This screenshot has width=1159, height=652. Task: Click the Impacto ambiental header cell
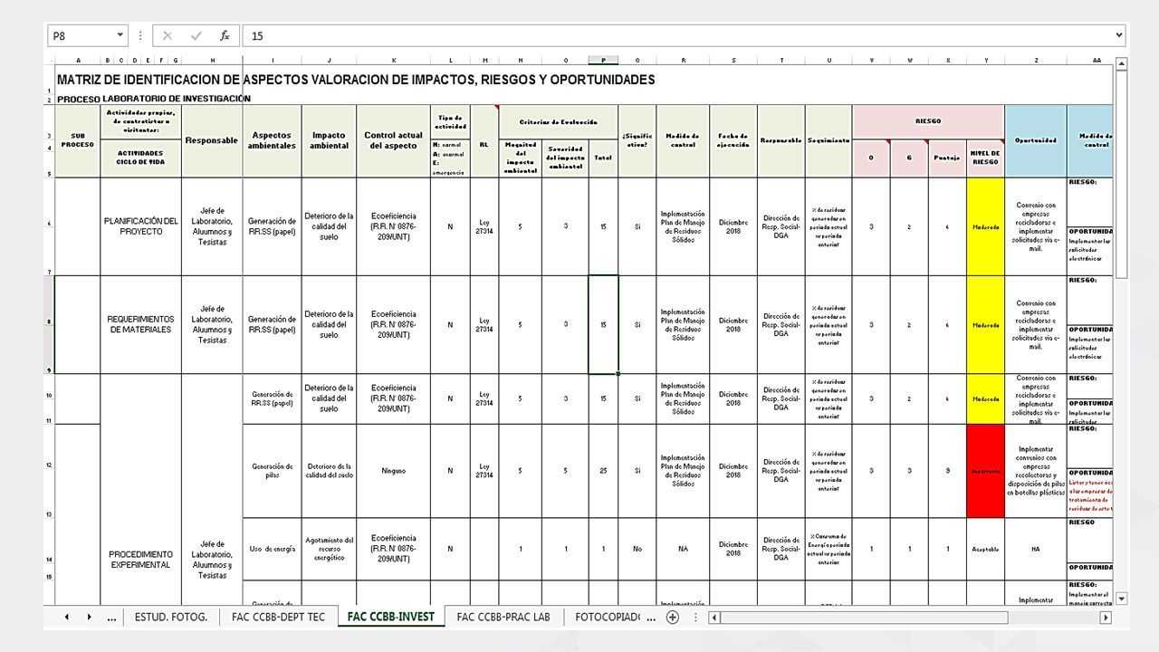[x=329, y=140]
